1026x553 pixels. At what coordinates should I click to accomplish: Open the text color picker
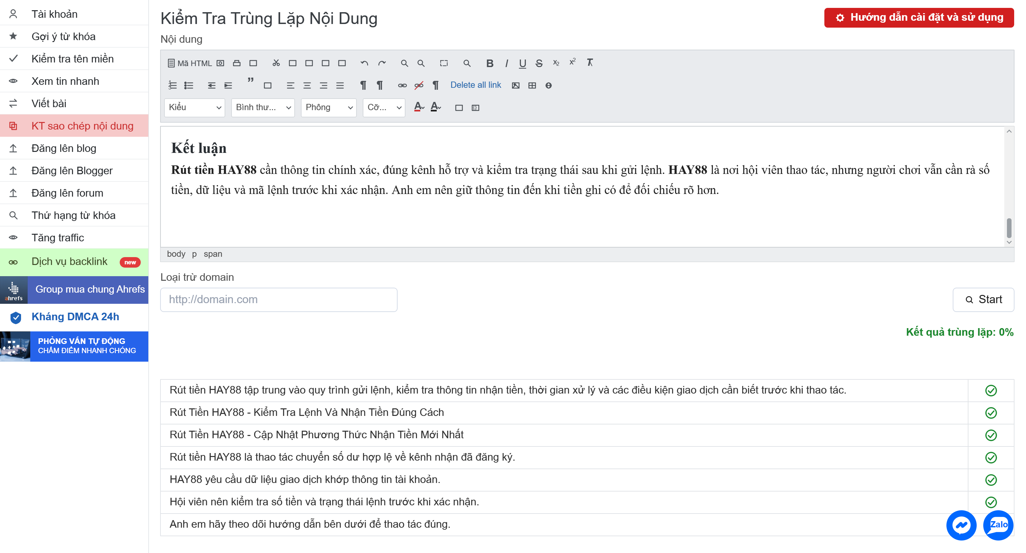coord(419,107)
